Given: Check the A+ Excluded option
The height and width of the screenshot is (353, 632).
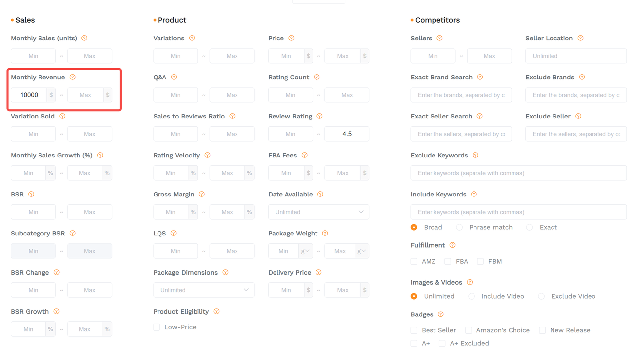Looking at the screenshot, I should [x=442, y=343].
